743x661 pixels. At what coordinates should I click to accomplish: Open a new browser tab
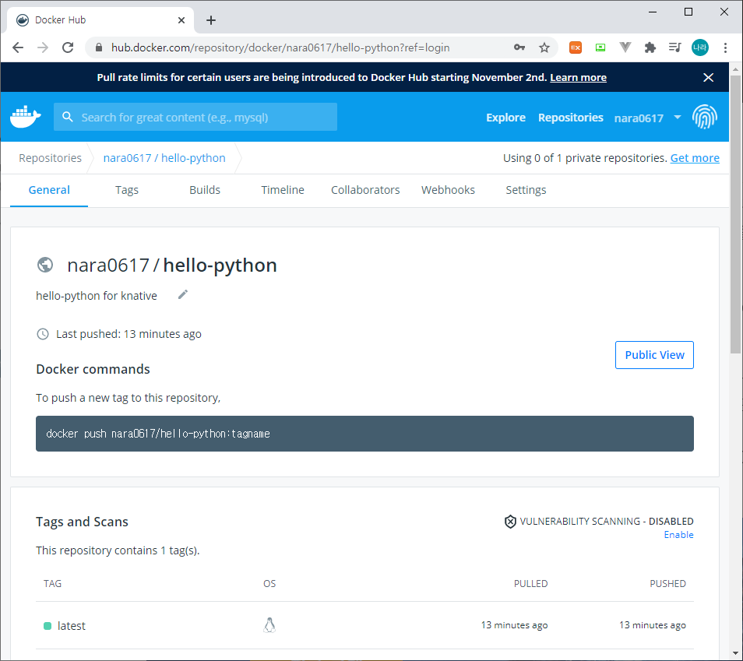click(x=211, y=20)
